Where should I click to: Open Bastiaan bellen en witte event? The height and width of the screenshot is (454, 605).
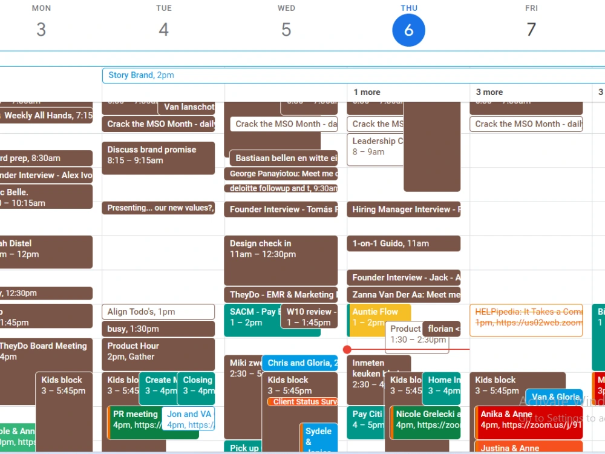click(x=284, y=158)
